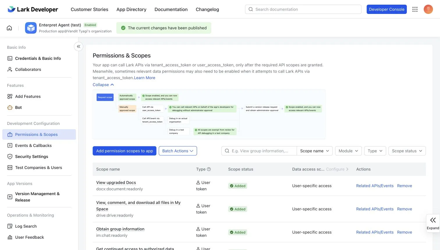Viewport: 440px width, 250px height.
Task: Open the apps grid launcher icon
Action: click(x=415, y=9)
